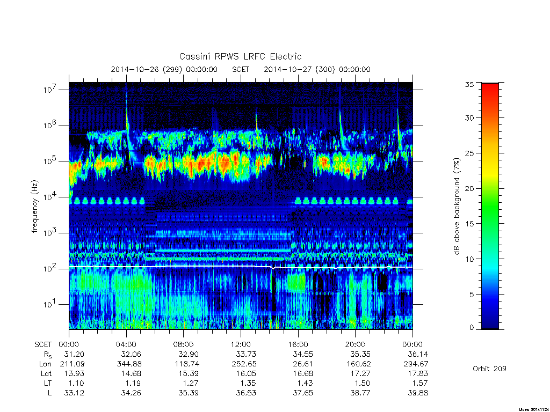Click the plot title 'Cassini RPWS LRFC Electric'

[x=240, y=56]
